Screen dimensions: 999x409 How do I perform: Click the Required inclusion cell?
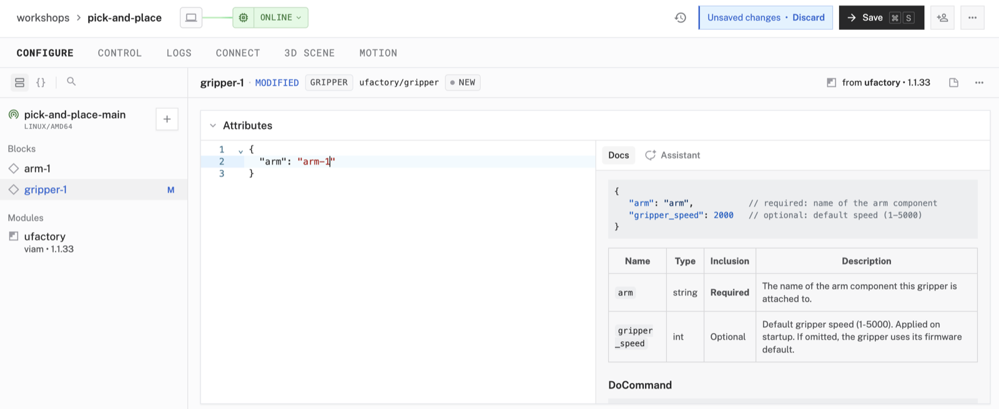[730, 292]
